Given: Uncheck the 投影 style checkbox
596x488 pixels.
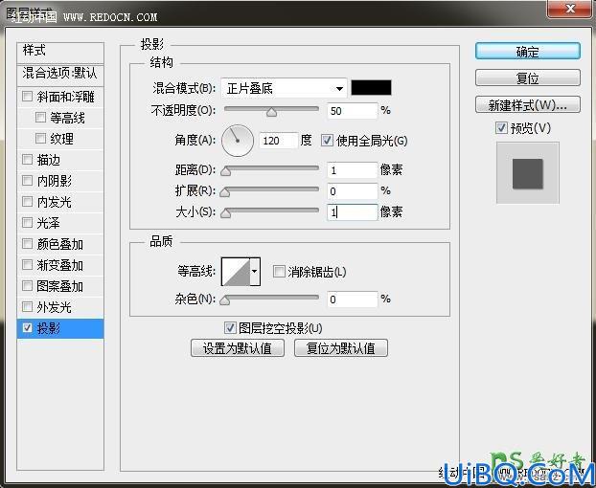Looking at the screenshot, I should click(28, 328).
